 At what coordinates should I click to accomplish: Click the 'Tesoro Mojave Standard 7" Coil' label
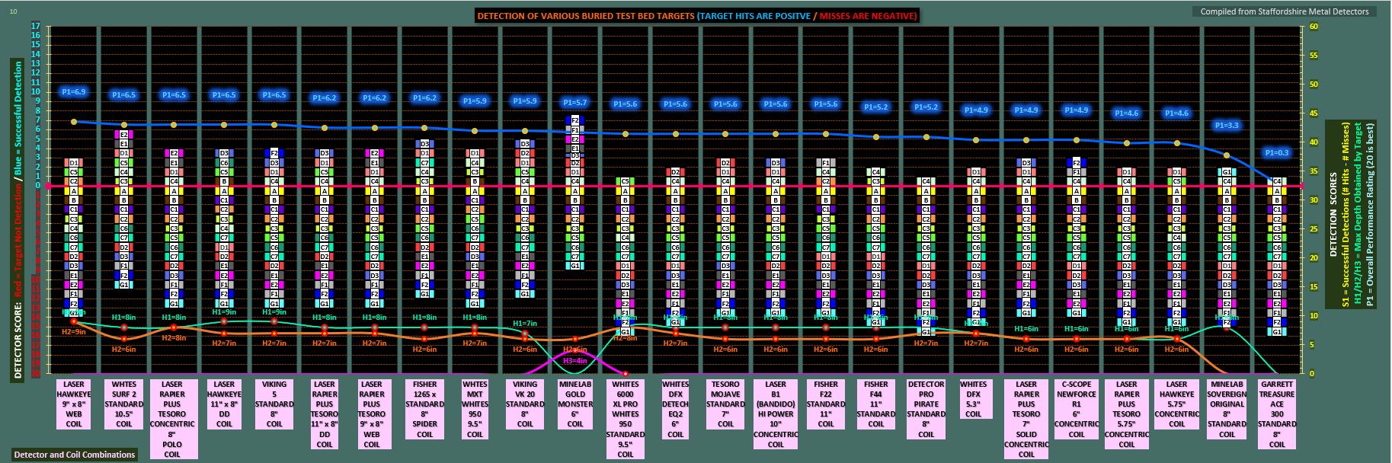725,404
